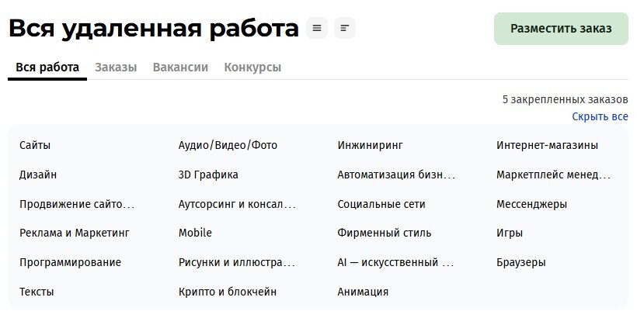Select the Анимация category
637x325 pixels.
(x=363, y=292)
